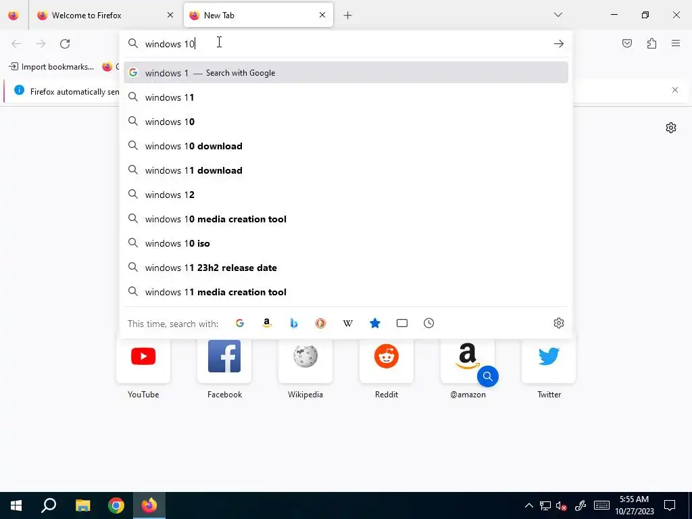Choose suggestion 'windows 11 download'
Viewport: 692px width, 519px height.
coord(346,170)
